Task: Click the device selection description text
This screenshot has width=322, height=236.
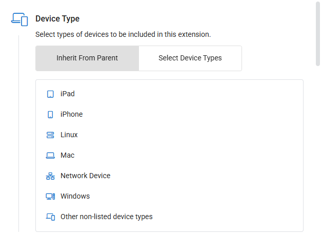Action: (123, 34)
